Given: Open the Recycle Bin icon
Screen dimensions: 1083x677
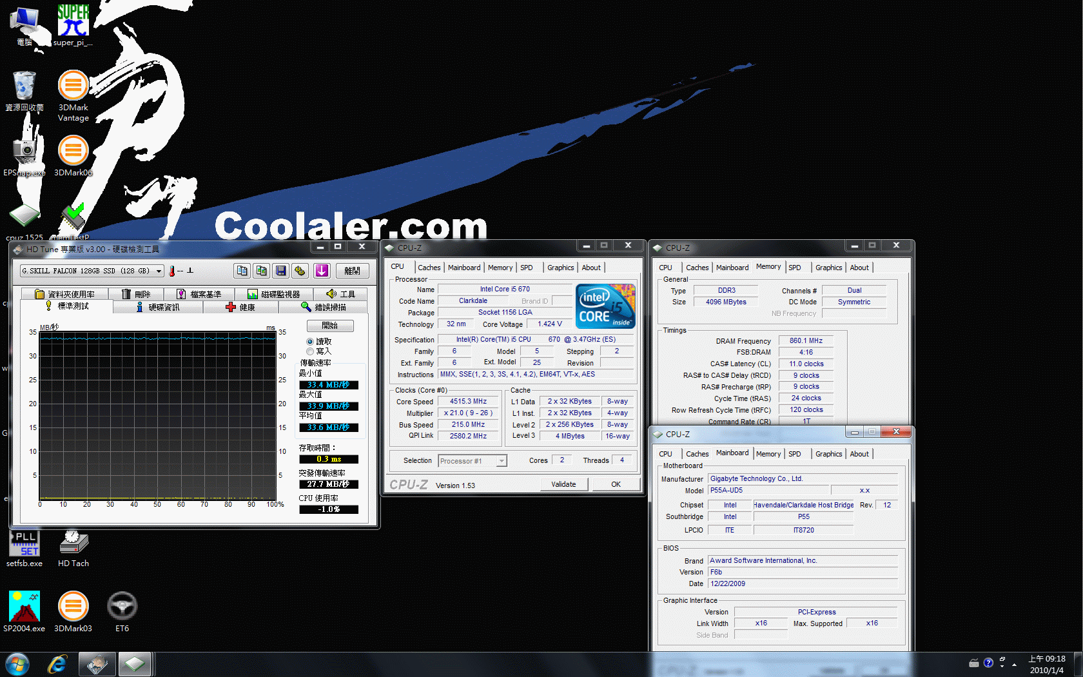Looking at the screenshot, I should [x=24, y=91].
